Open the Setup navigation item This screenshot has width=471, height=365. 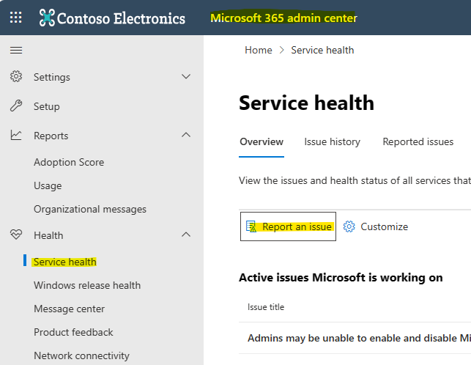[x=47, y=106]
